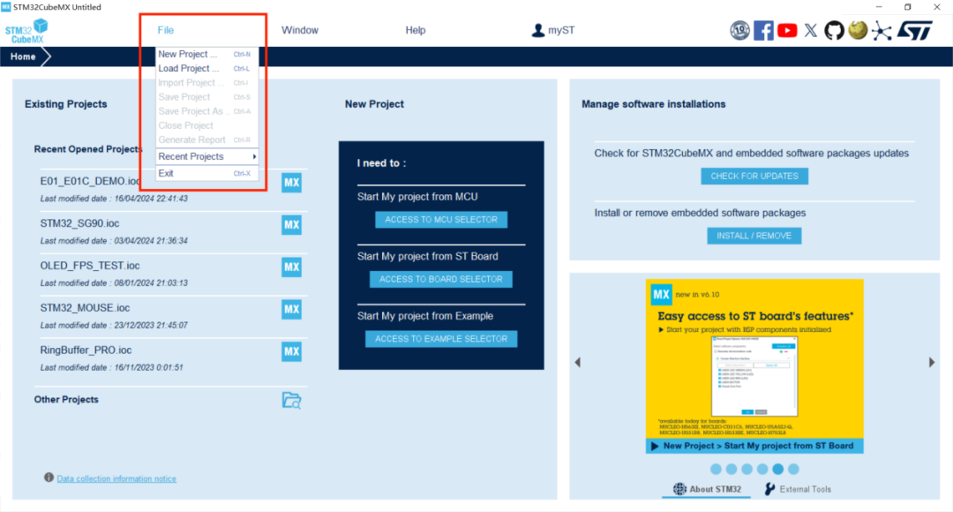Open the X (Twitter) icon link
Image resolution: width=953 pixels, height=512 pixels.
(x=811, y=30)
